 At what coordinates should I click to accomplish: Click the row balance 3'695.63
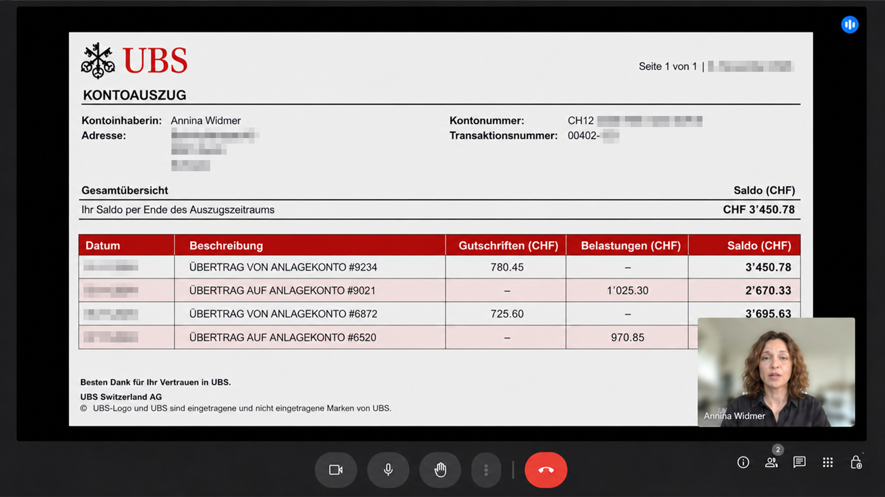tap(768, 313)
